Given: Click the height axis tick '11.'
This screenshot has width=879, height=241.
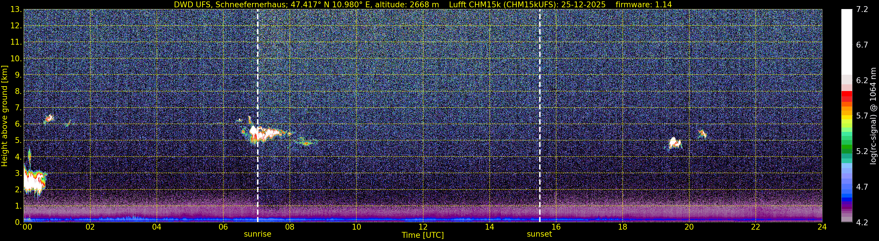Looking at the screenshot, I should pos(16,42).
